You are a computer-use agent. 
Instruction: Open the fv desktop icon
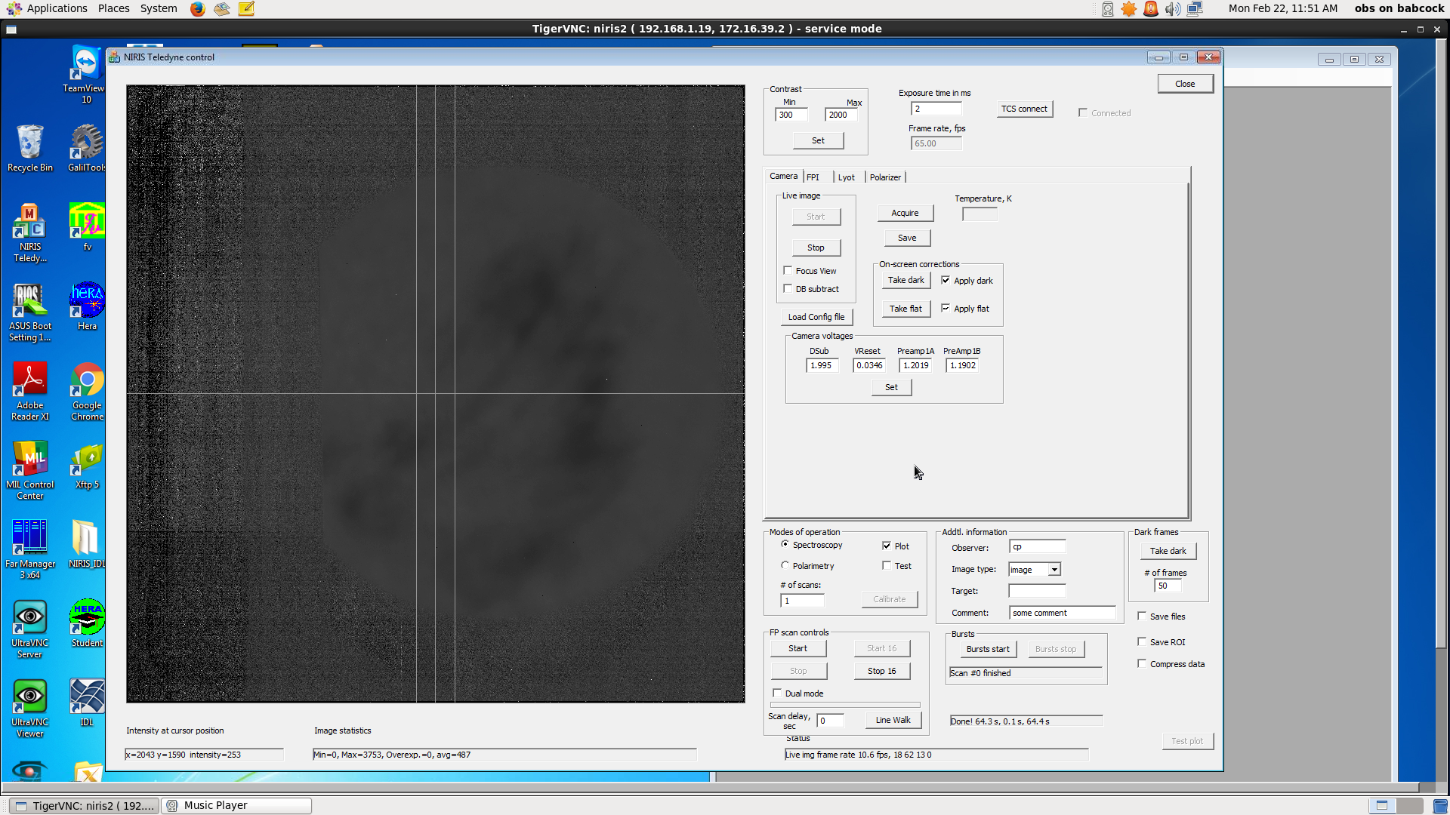[x=87, y=227]
